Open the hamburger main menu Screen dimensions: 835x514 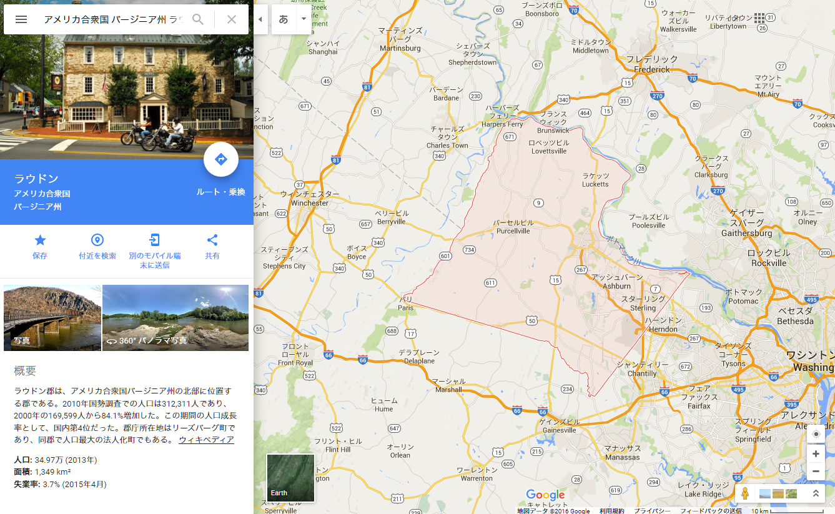[x=21, y=19]
